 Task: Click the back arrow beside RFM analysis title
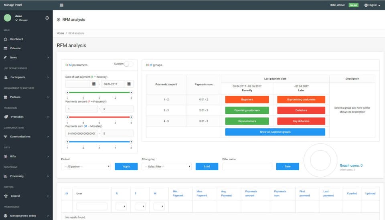(59, 20)
